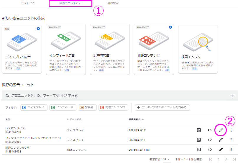Open the 全般設定 tab
Screen dimensions: 238x164
113,3
